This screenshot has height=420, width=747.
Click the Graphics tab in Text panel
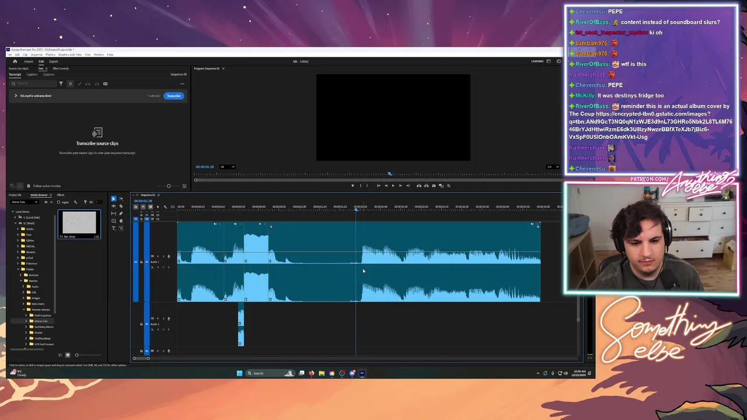click(48, 75)
